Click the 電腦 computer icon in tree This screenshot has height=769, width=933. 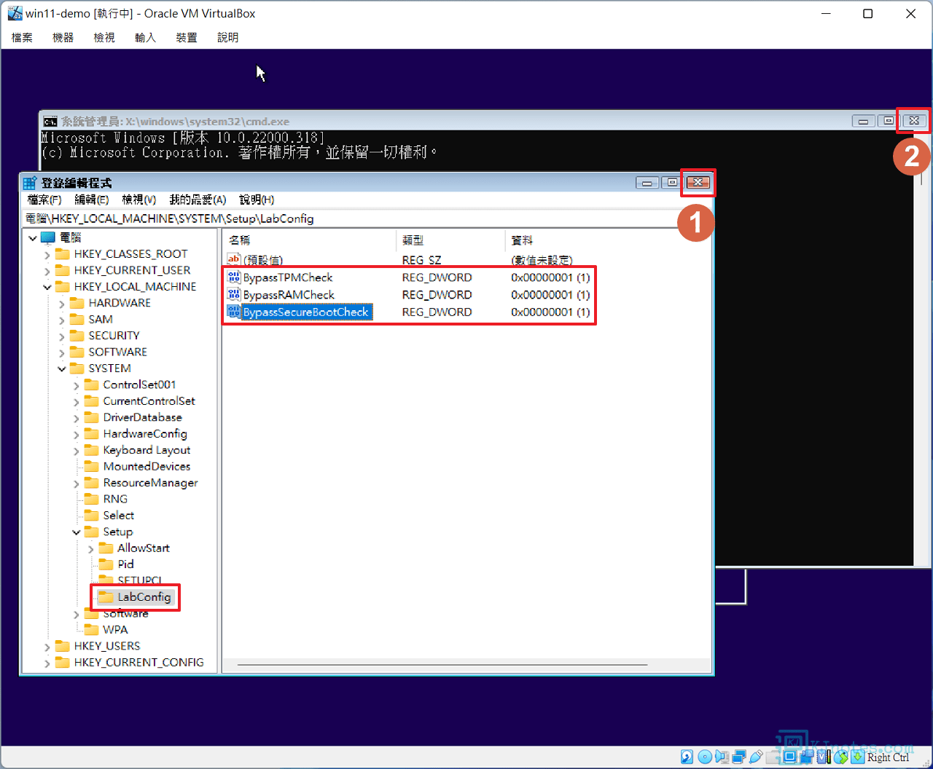point(47,237)
